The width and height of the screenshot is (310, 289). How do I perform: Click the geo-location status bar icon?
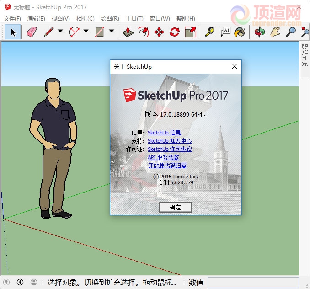pos(6,282)
